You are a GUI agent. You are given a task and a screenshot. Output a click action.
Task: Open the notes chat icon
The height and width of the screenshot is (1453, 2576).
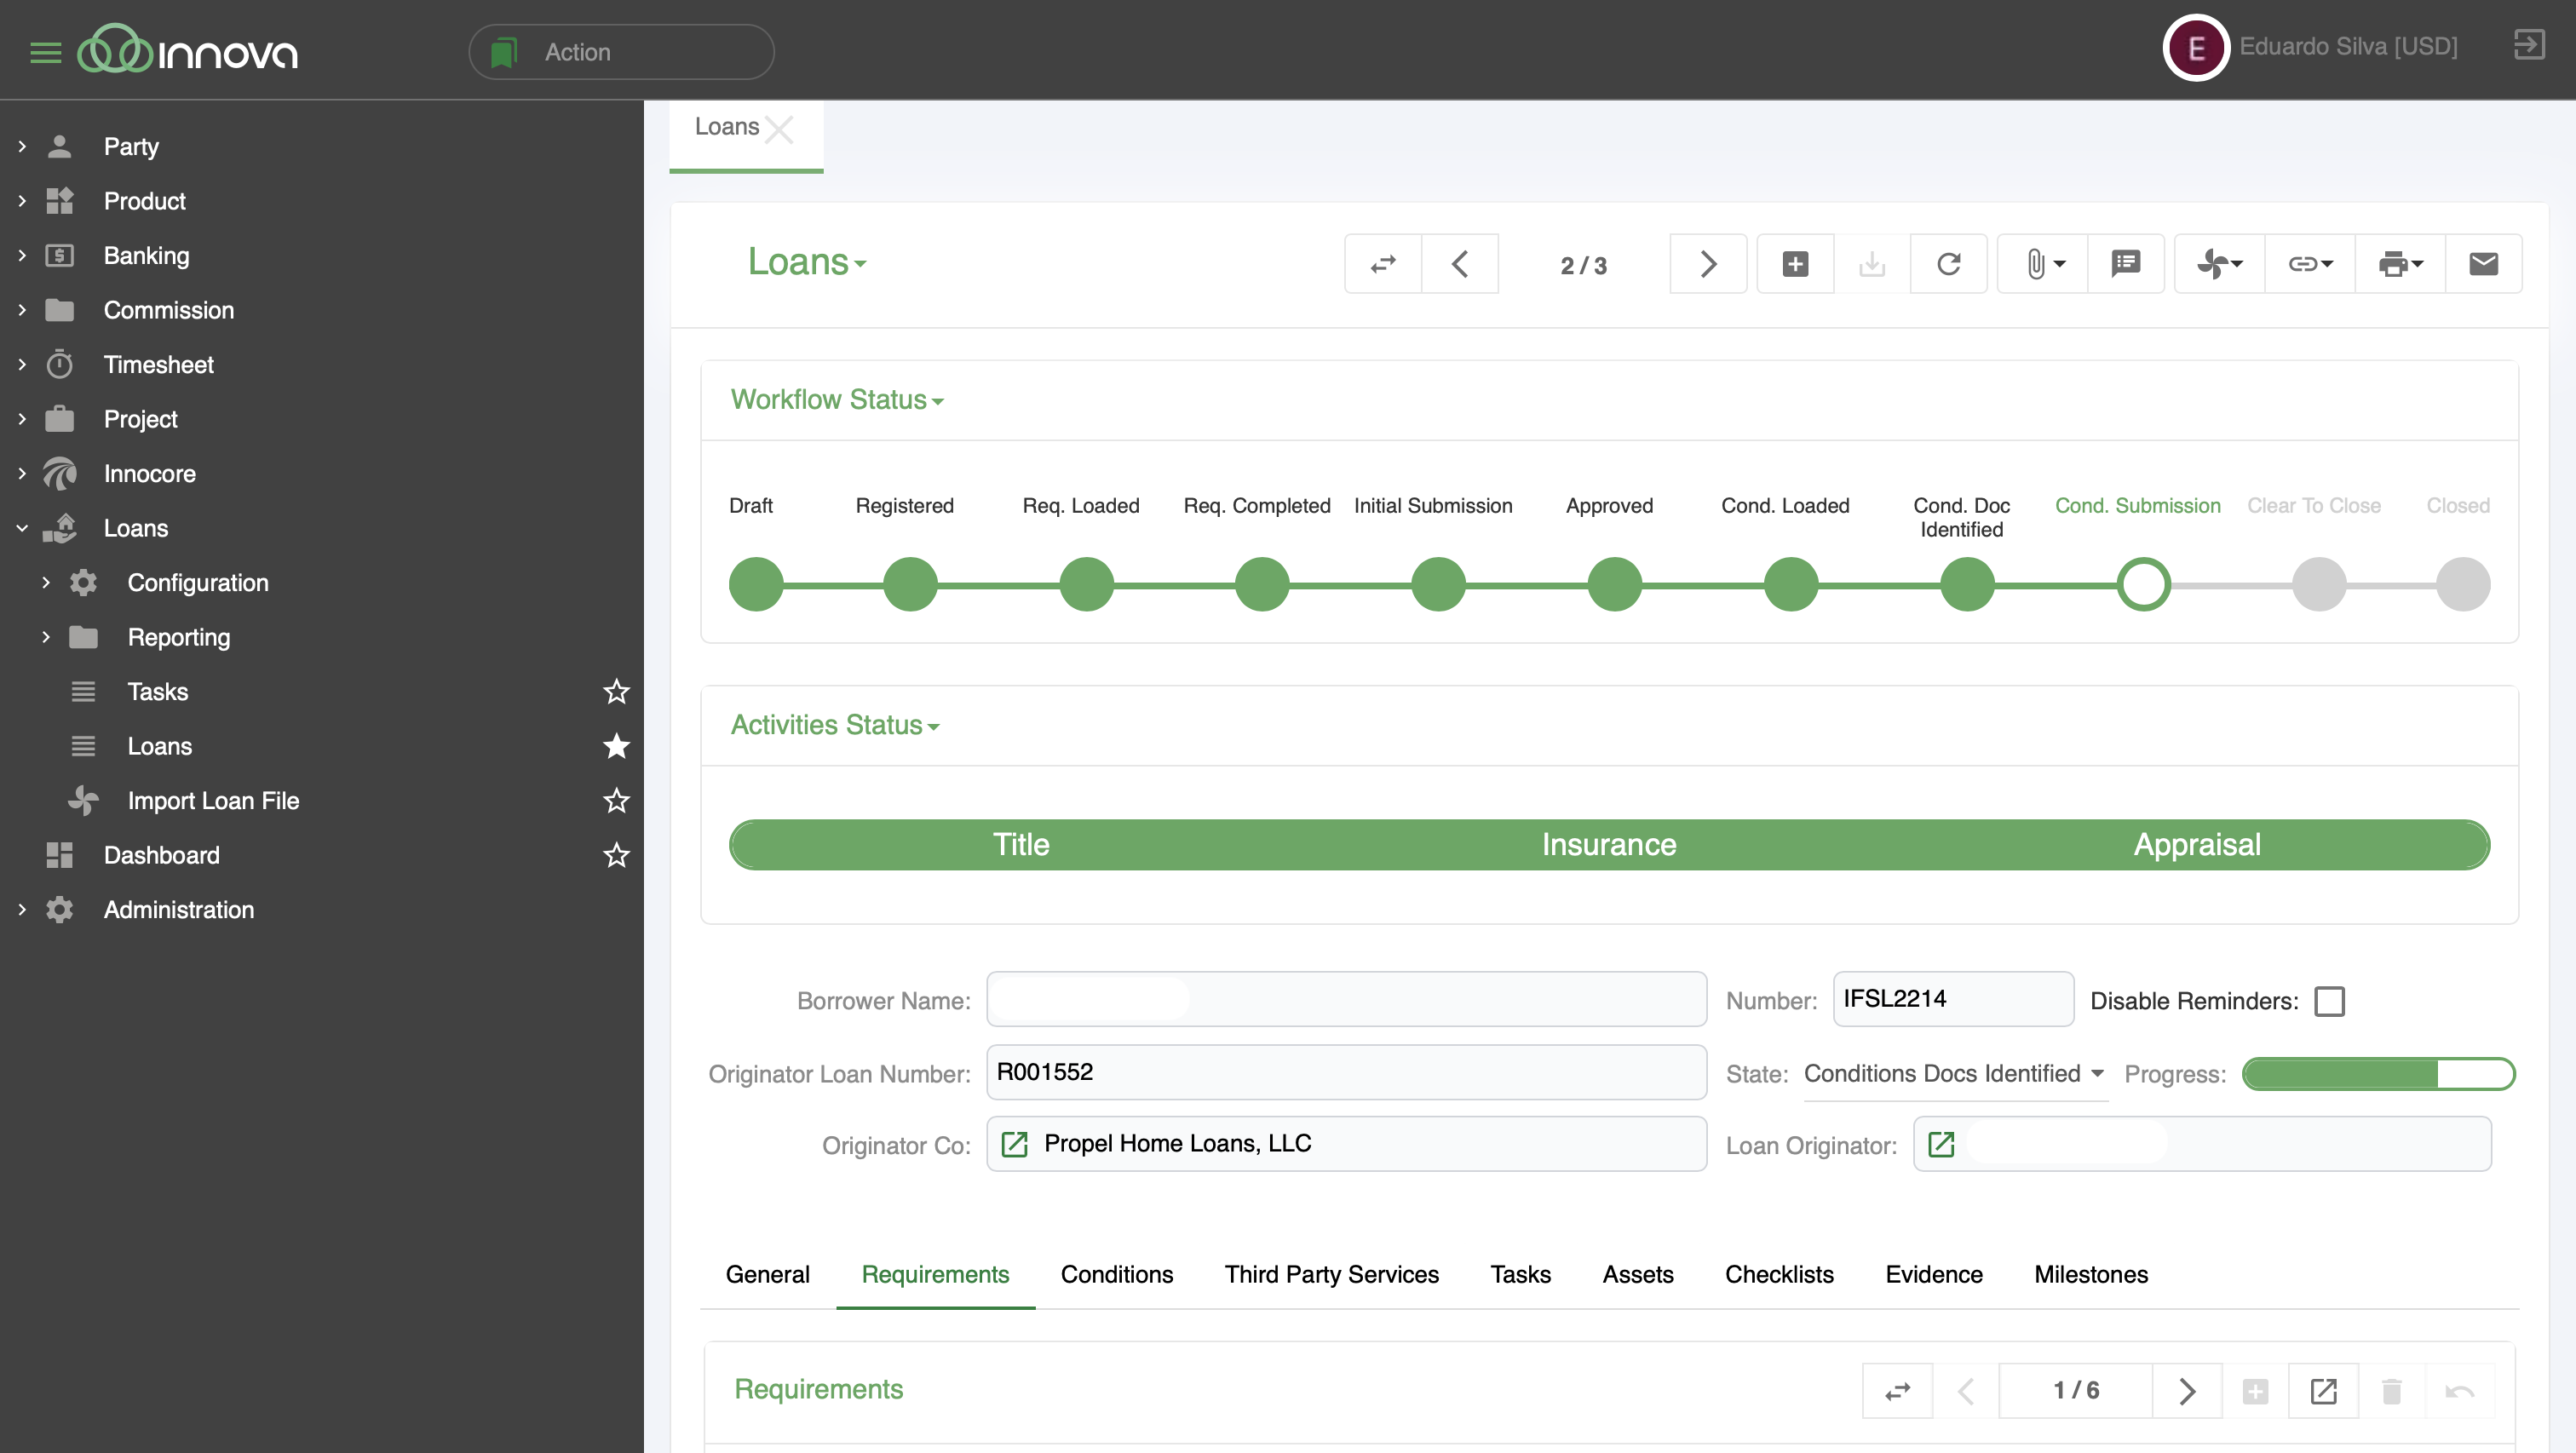pos(2125,264)
